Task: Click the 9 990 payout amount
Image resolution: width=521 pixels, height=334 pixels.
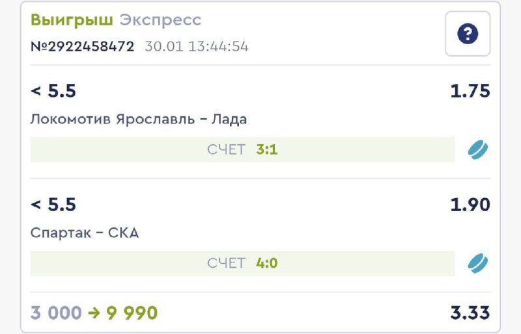Action: tap(132, 313)
